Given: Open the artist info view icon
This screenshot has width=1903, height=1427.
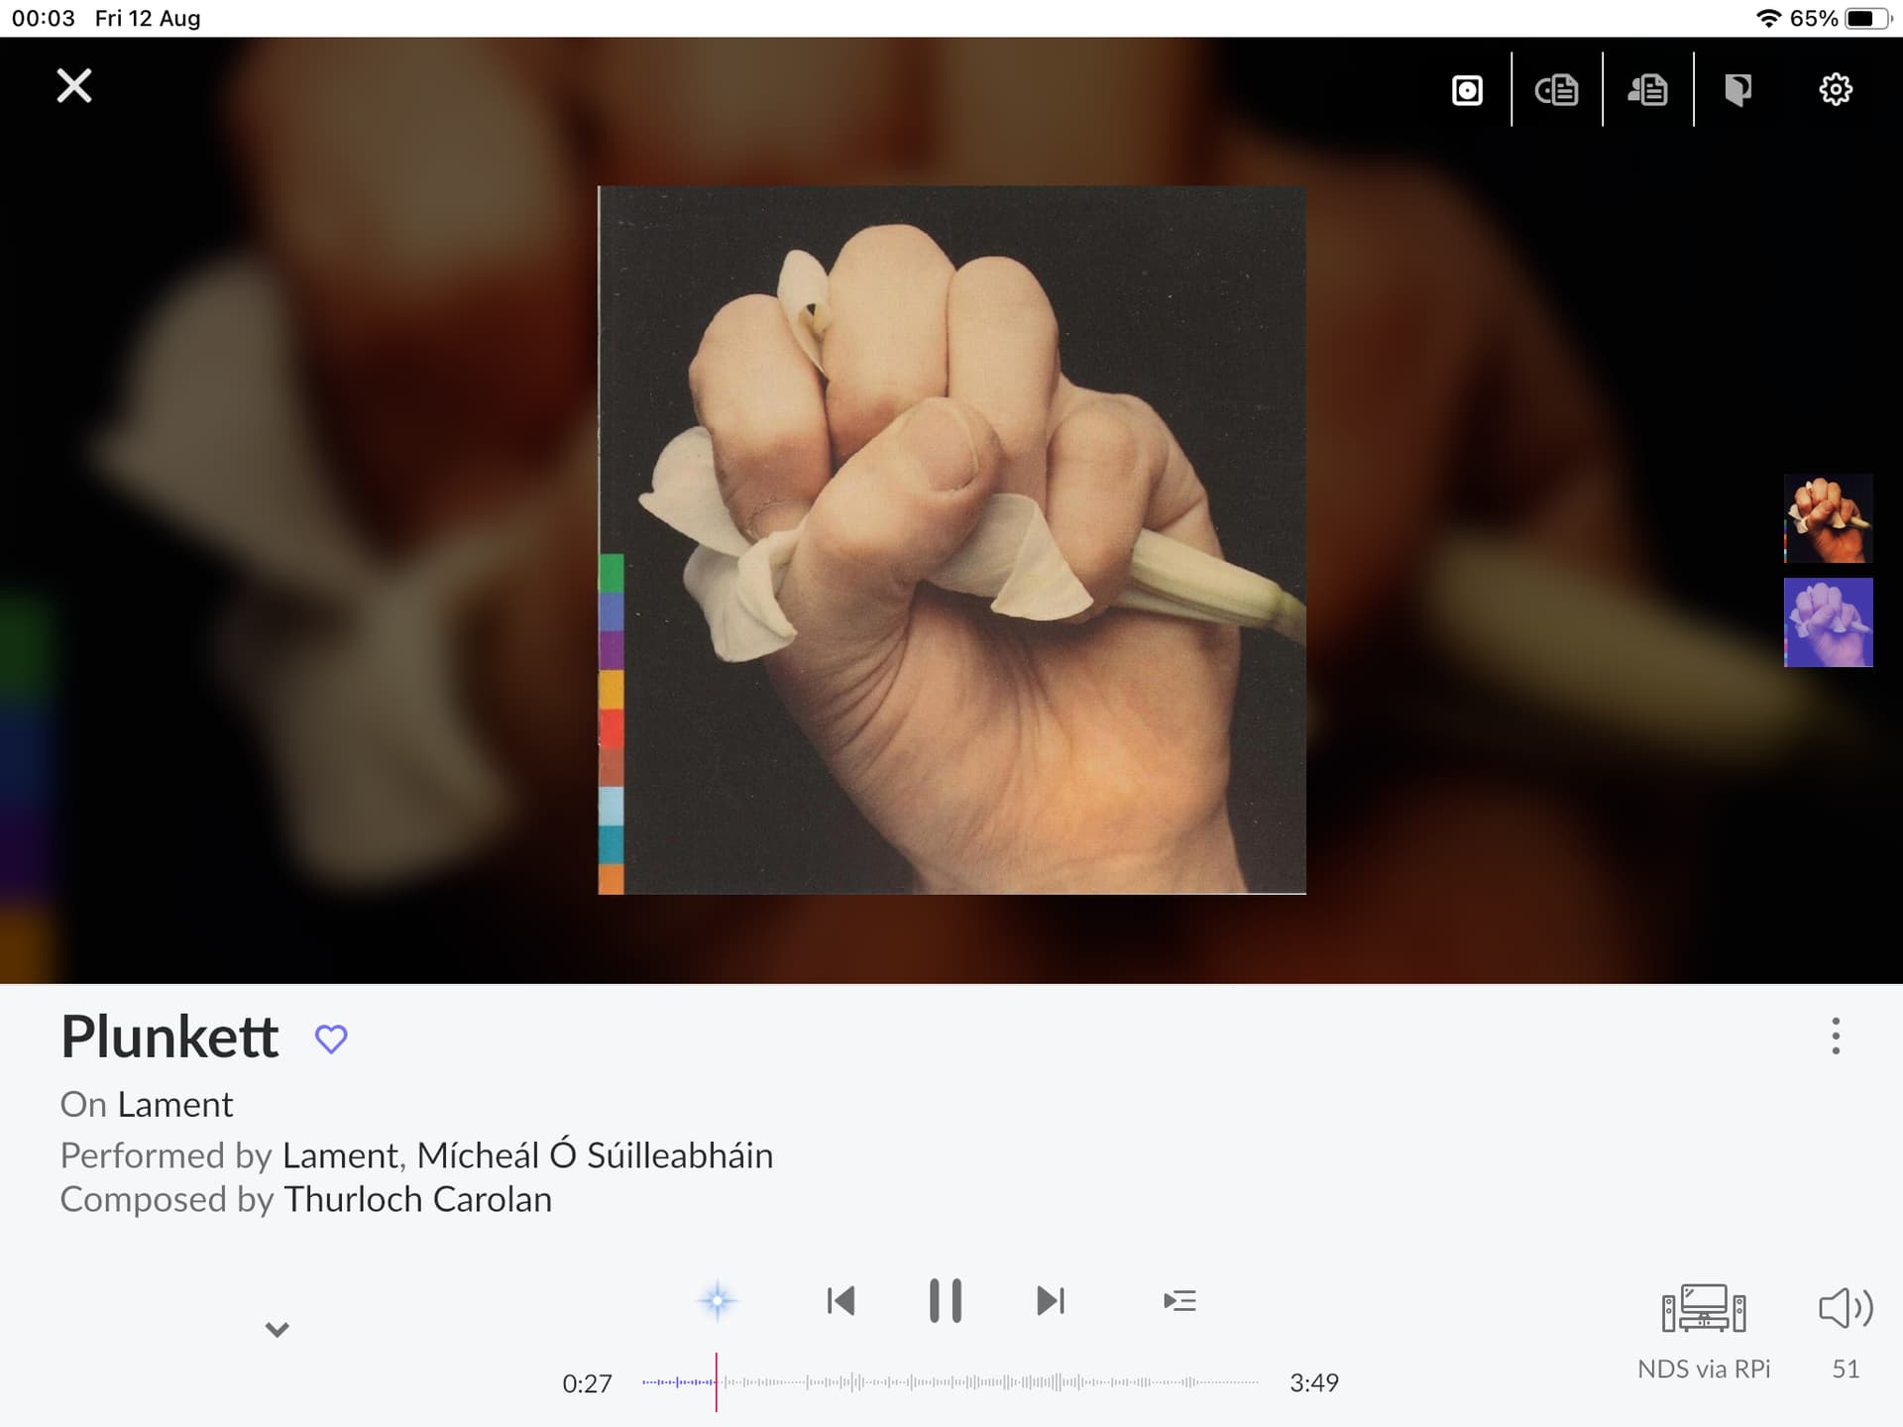Looking at the screenshot, I should [x=1647, y=90].
